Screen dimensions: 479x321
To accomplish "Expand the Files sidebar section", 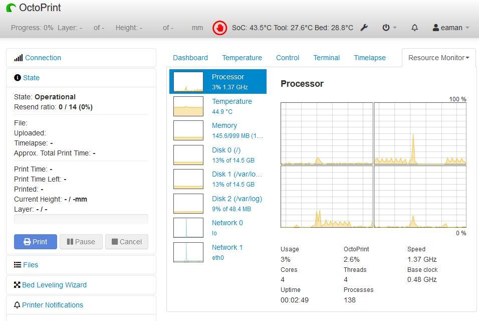I will click(x=26, y=265).
